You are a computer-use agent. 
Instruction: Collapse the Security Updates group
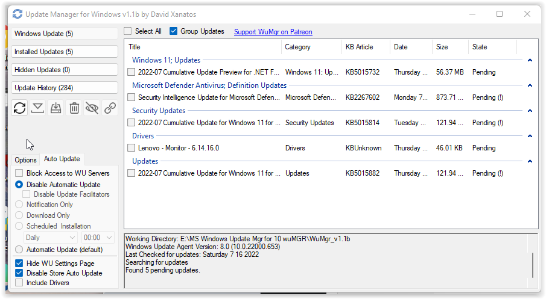click(530, 111)
